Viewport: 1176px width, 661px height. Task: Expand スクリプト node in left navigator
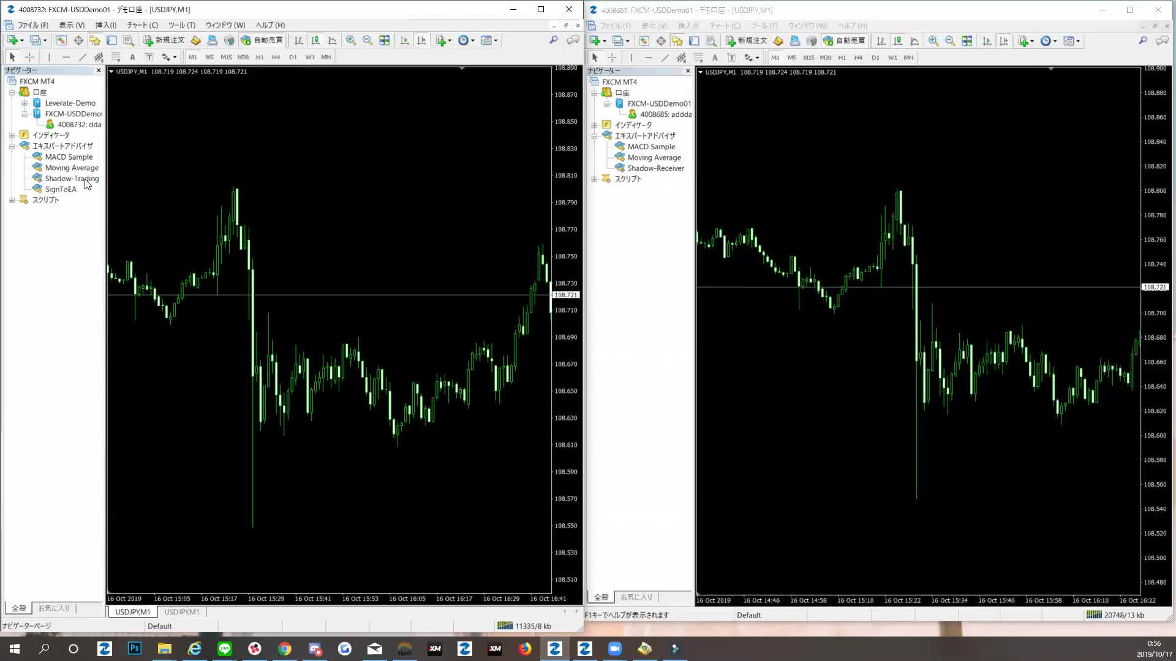coord(12,200)
